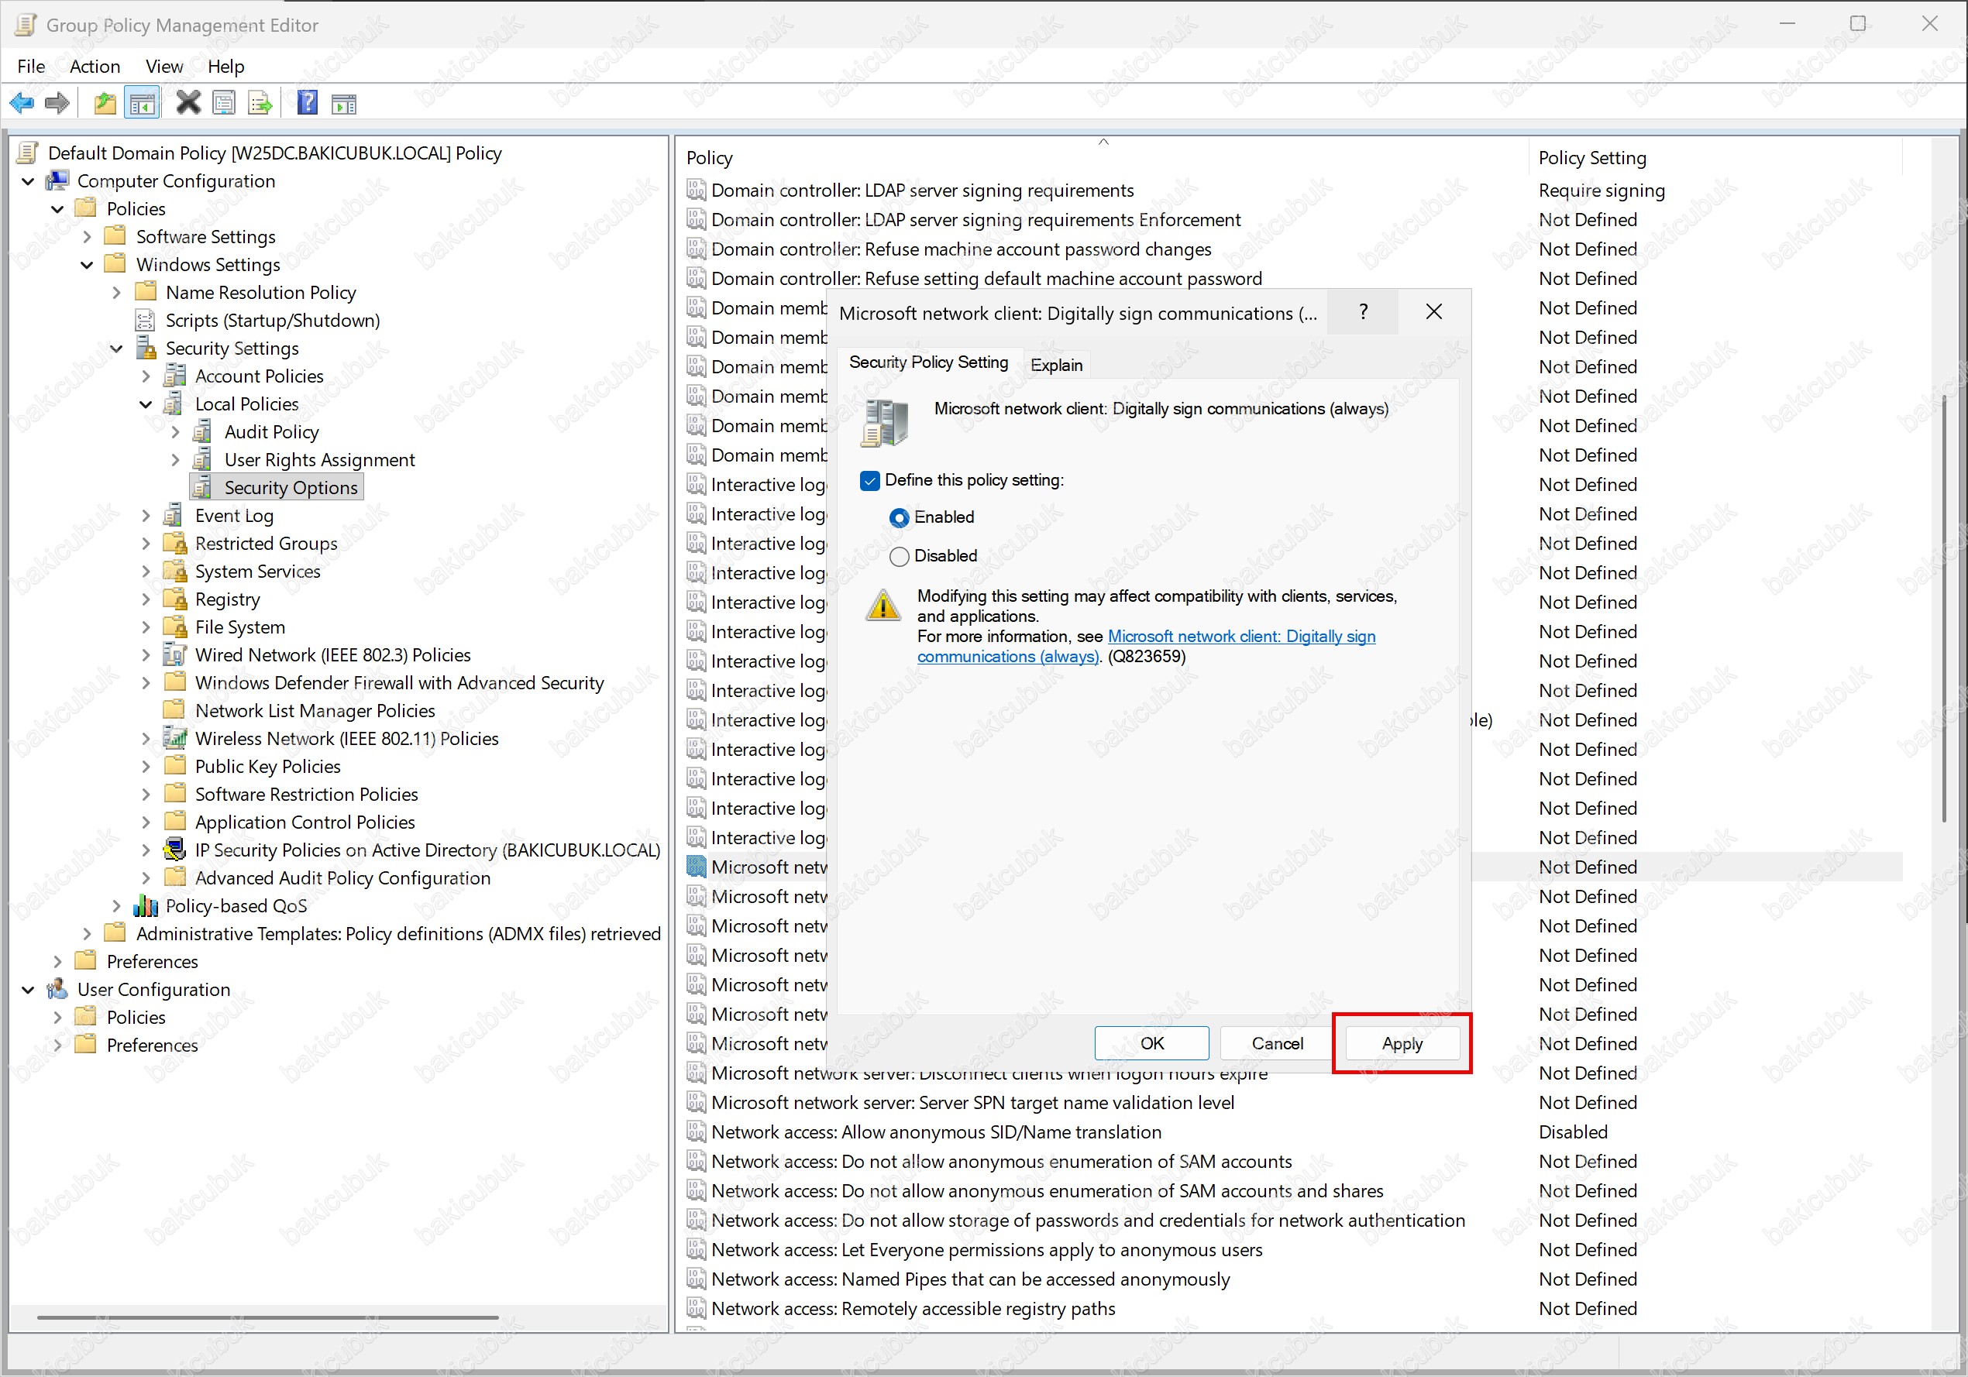Click the Require signing policy setting value

coord(1602,191)
